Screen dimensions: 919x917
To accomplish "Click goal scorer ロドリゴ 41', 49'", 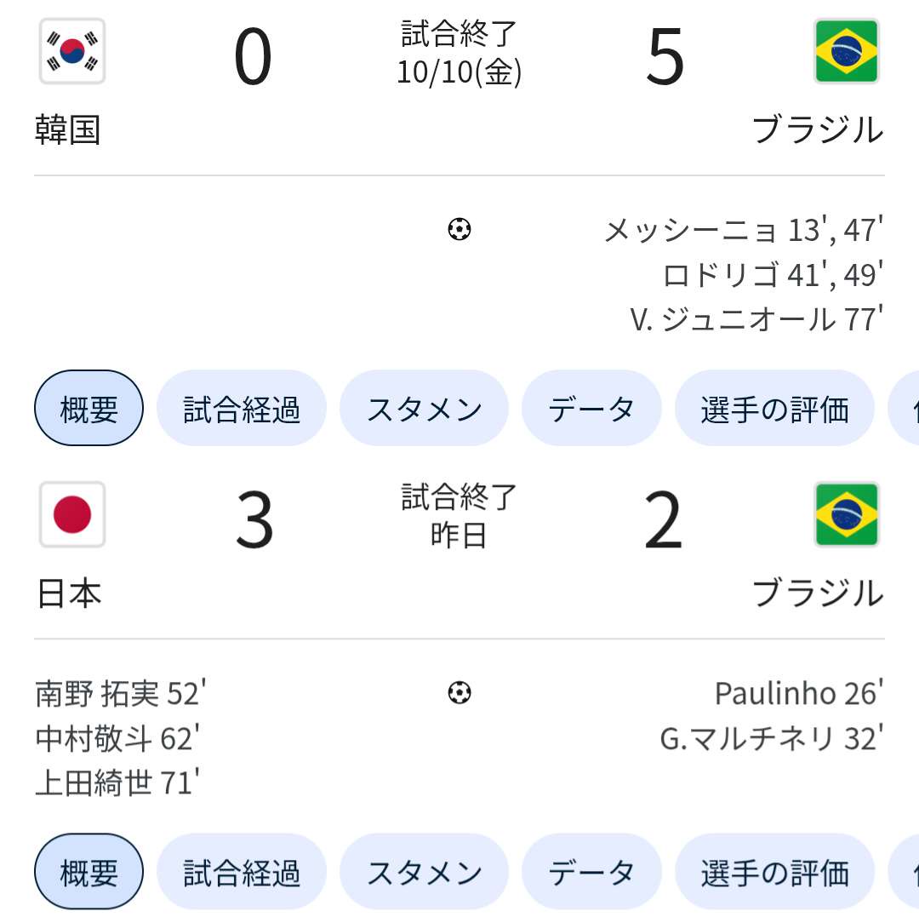I will (x=773, y=274).
